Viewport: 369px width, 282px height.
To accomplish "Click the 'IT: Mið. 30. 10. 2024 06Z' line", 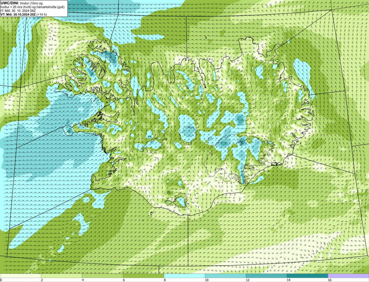I will 18,10.
